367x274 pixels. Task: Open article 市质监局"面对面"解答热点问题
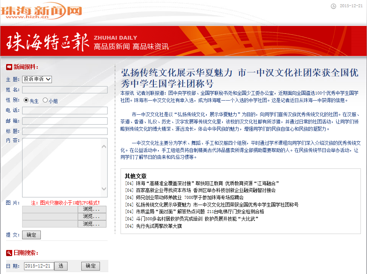pos(200,212)
